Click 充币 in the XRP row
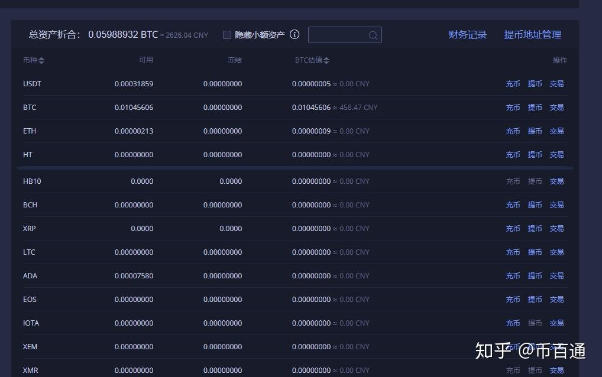The width and height of the screenshot is (602, 377). coord(513,229)
